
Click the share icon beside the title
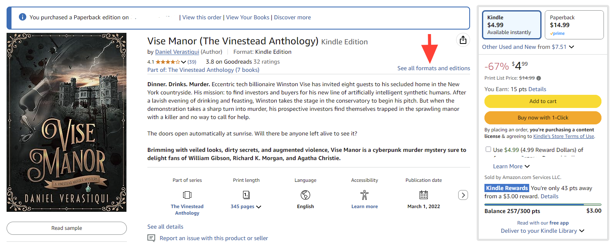pyautogui.click(x=463, y=40)
